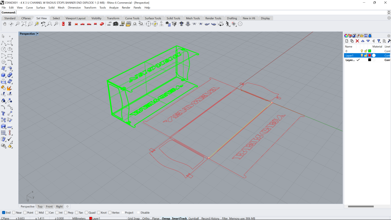Screen dimensions: 391x220
Task: Create a new layer with blank page icon
Action: tap(347, 41)
